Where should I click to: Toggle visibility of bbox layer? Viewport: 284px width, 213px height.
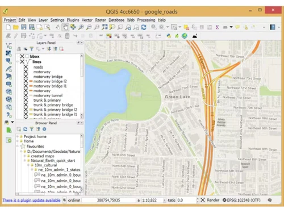click(x=22, y=56)
